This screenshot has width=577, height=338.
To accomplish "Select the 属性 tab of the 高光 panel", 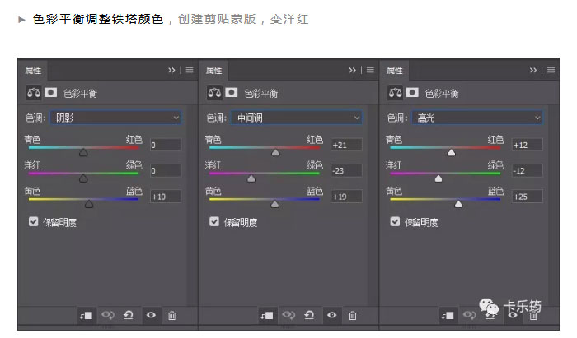I will [395, 71].
